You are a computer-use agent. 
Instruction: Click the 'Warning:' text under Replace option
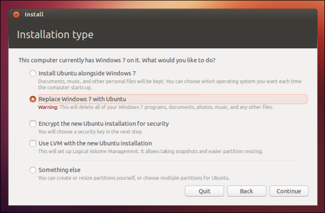48,107
